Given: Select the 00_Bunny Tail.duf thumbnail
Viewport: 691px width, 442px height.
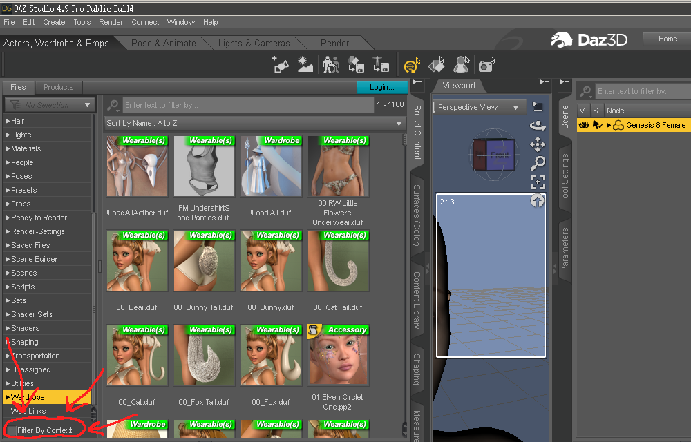Looking at the screenshot, I should (x=204, y=260).
